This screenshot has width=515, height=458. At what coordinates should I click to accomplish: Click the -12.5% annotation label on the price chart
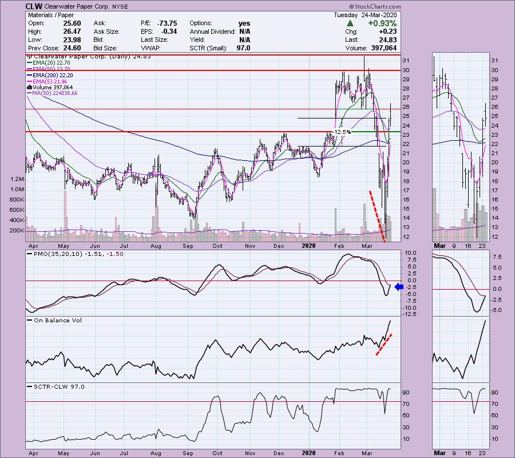pyautogui.click(x=342, y=132)
